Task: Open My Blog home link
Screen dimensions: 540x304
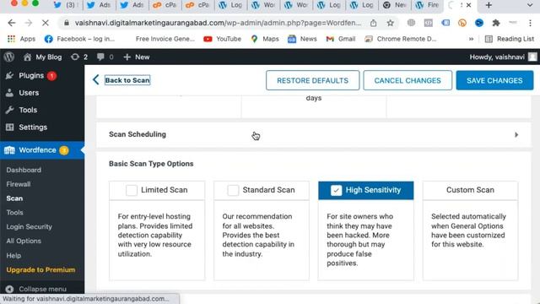Action: [x=43, y=57]
